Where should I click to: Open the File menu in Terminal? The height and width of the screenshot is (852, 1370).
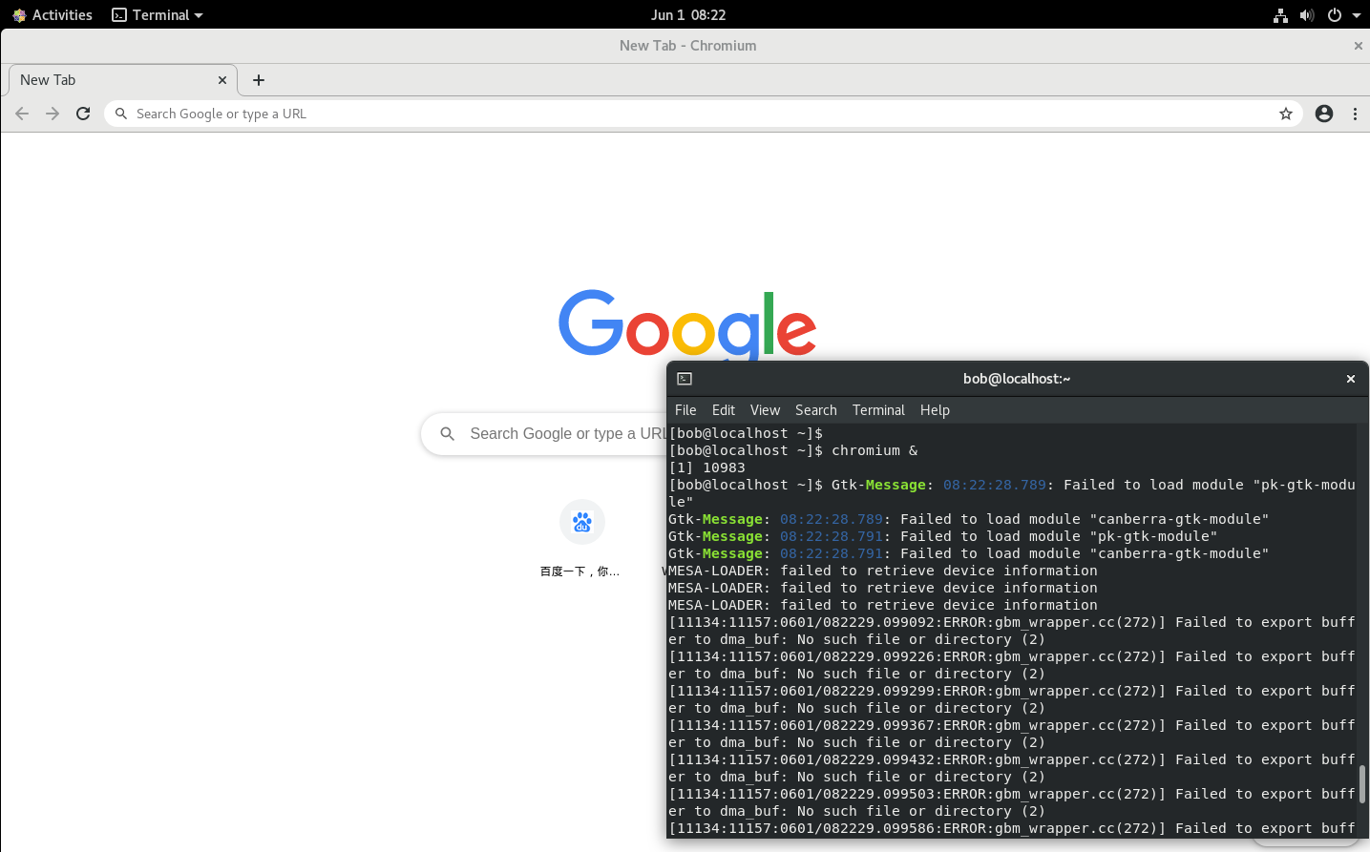pyautogui.click(x=685, y=410)
